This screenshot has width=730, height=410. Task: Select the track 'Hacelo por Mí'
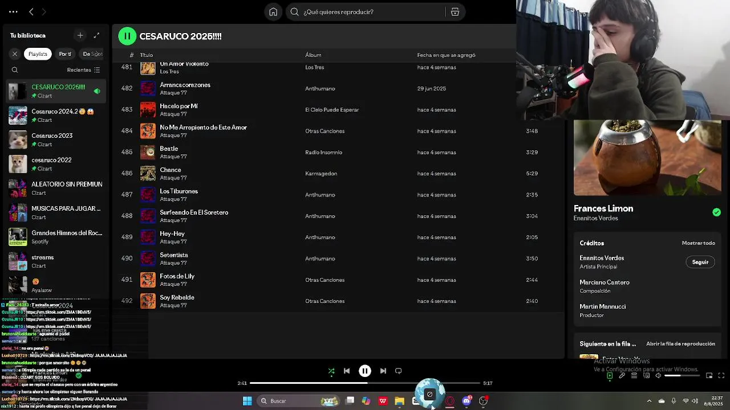179,106
